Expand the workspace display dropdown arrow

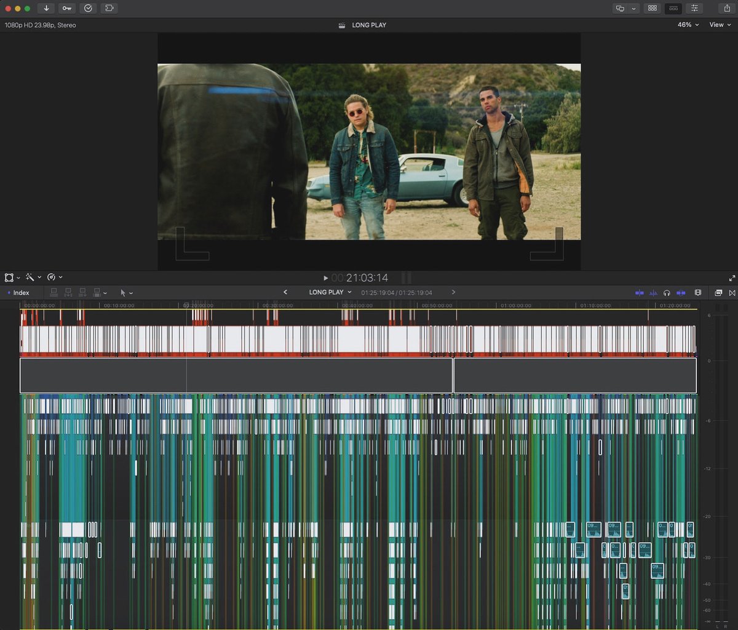633,9
